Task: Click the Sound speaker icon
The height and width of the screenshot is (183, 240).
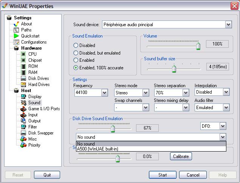Action: click(x=23, y=103)
